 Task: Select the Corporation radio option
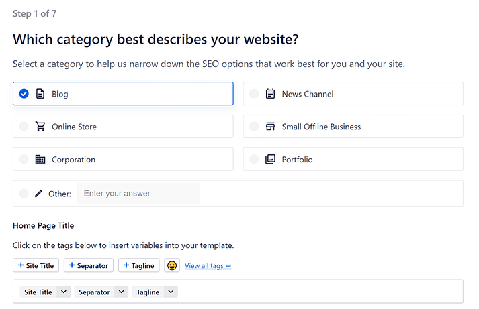click(x=24, y=160)
